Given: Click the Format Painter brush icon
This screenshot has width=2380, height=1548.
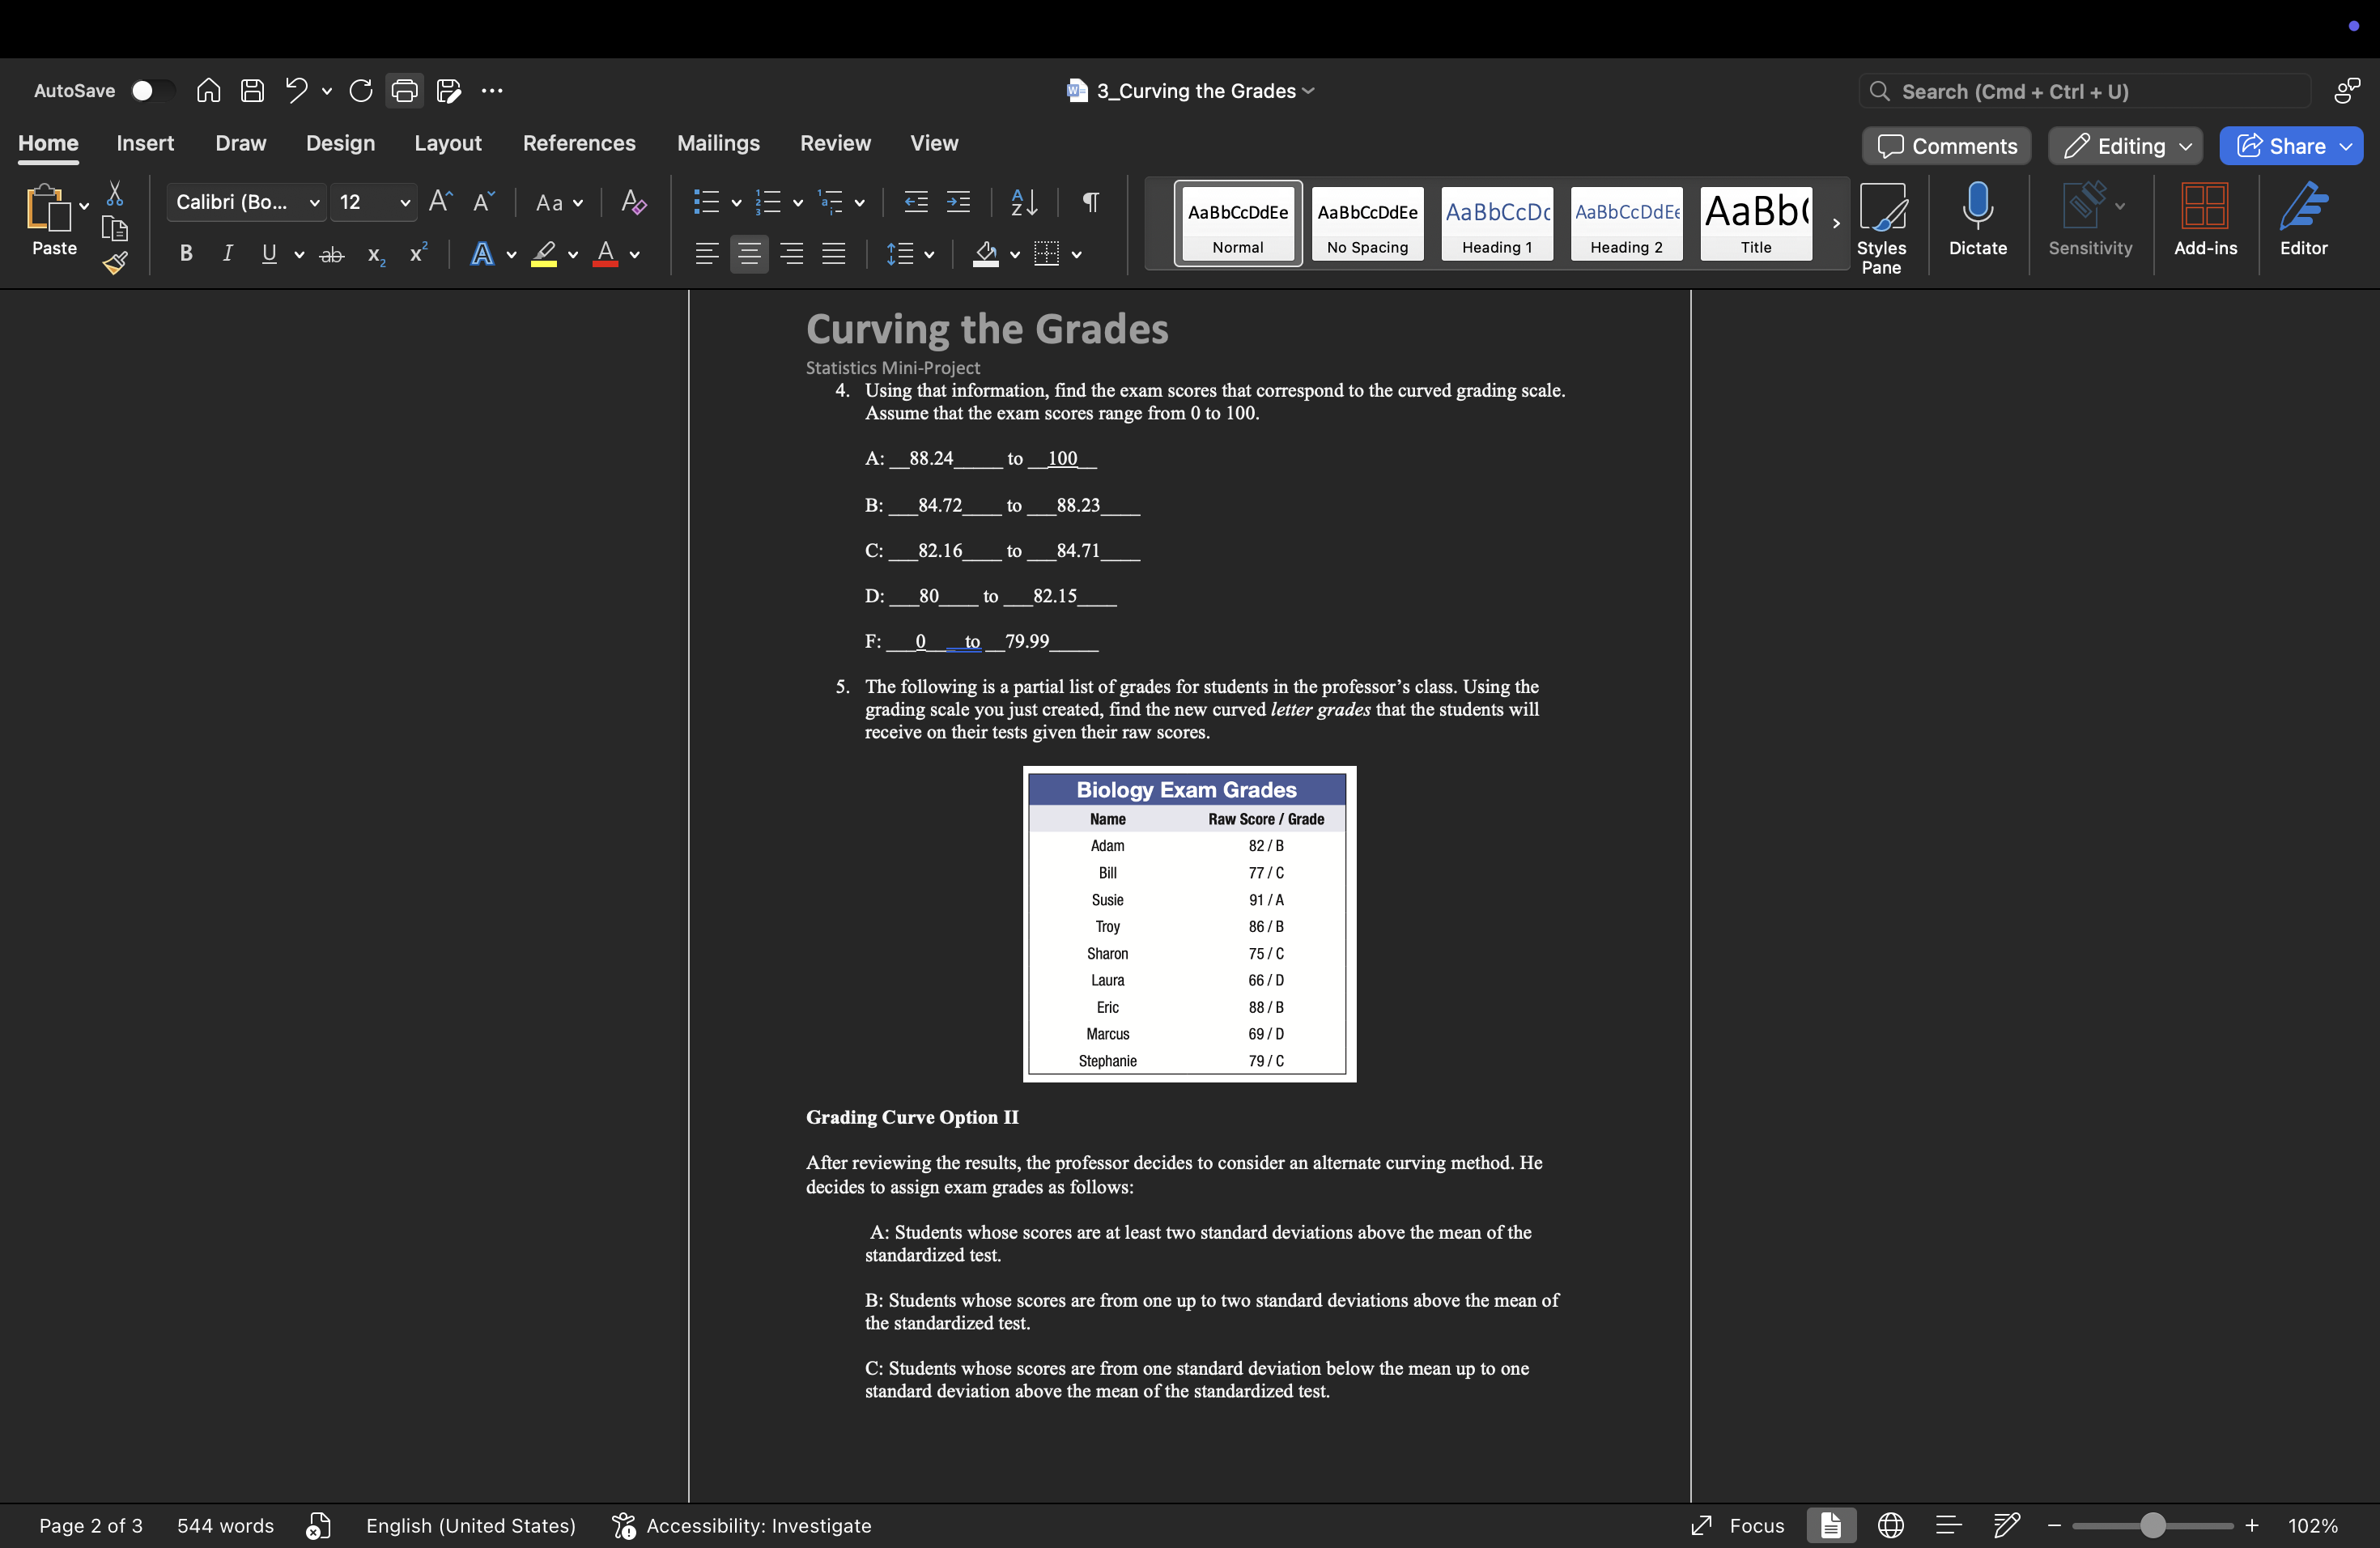Looking at the screenshot, I should (x=115, y=264).
